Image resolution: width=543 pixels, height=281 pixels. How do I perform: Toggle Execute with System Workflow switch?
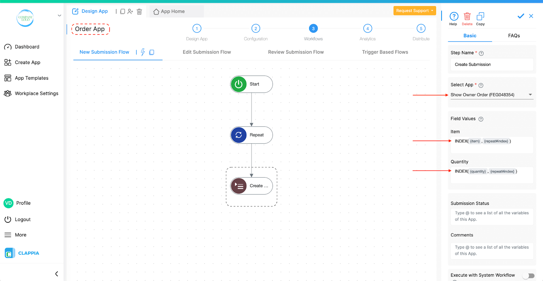click(529, 276)
